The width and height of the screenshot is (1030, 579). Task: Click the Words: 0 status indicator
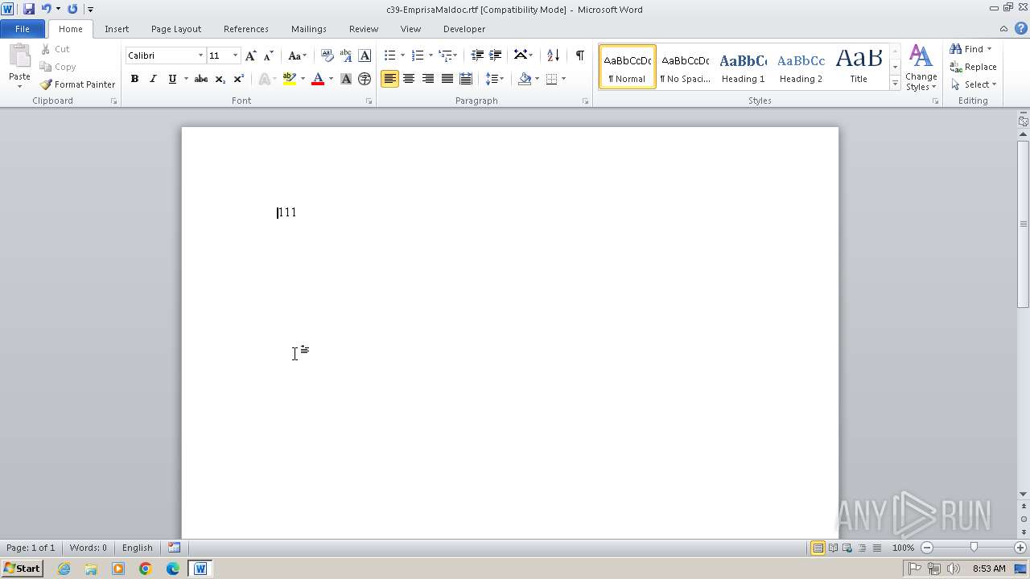[89, 548]
